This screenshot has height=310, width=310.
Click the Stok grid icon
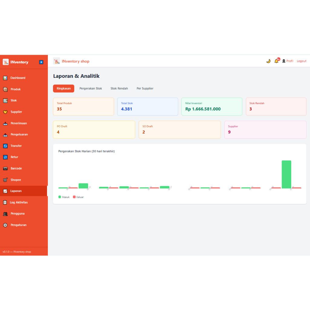[5, 101]
